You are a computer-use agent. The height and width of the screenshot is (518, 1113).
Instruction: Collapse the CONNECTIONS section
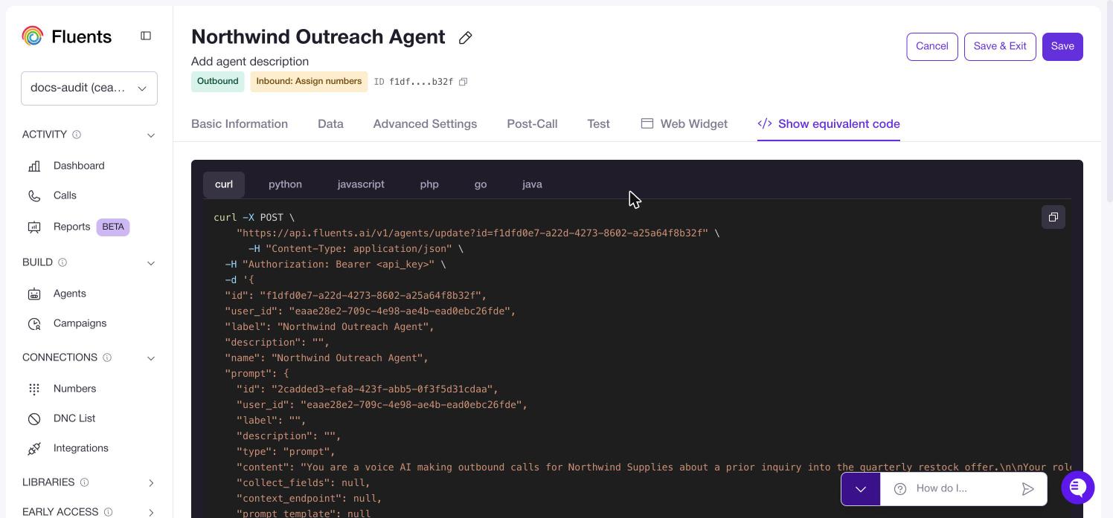[x=151, y=358]
